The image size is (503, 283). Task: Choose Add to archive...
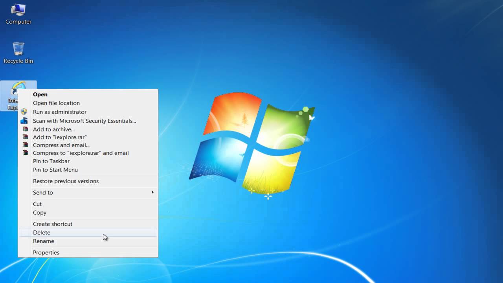[x=88, y=129]
